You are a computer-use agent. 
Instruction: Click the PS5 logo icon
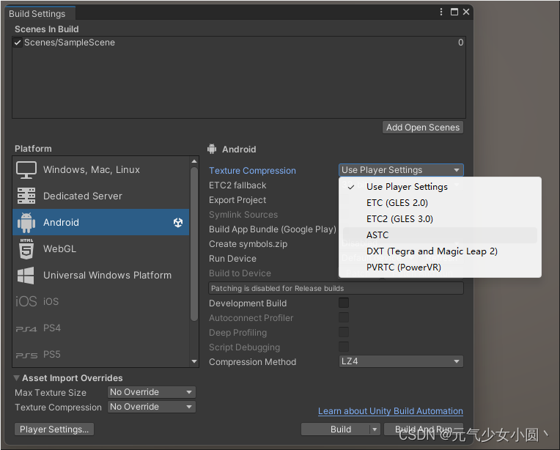pyautogui.click(x=26, y=355)
